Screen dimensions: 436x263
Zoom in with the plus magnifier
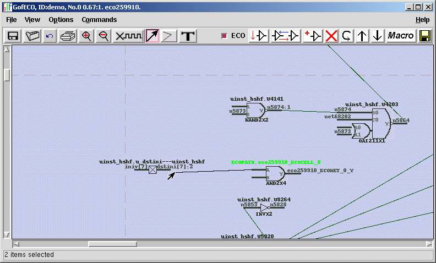tap(86, 36)
